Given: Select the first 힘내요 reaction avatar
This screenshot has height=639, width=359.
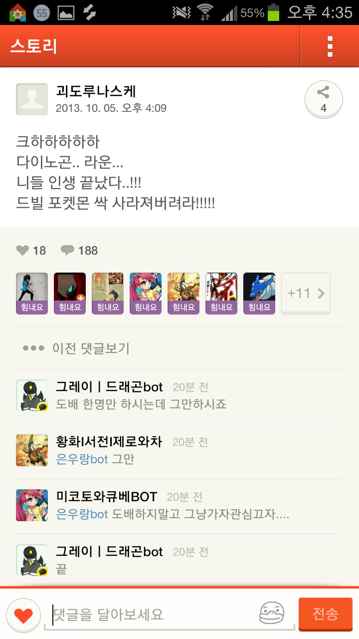Looking at the screenshot, I should click(x=32, y=293).
